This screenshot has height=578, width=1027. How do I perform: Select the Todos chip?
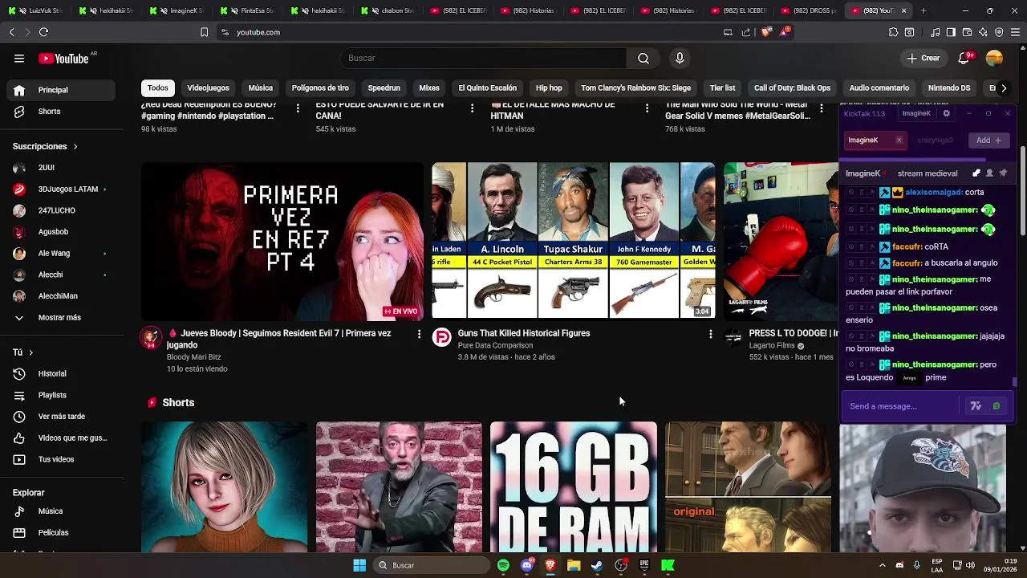158,88
